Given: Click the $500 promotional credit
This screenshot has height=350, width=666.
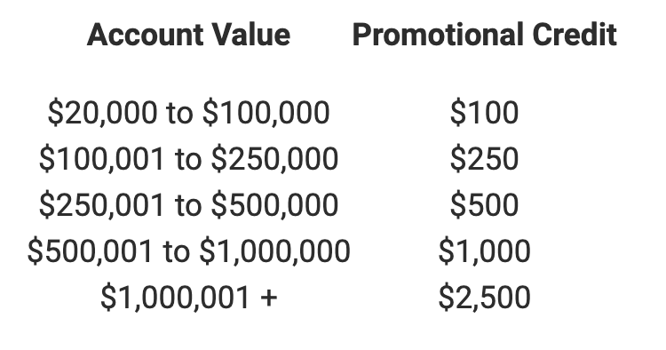Looking at the screenshot, I should click(484, 204).
